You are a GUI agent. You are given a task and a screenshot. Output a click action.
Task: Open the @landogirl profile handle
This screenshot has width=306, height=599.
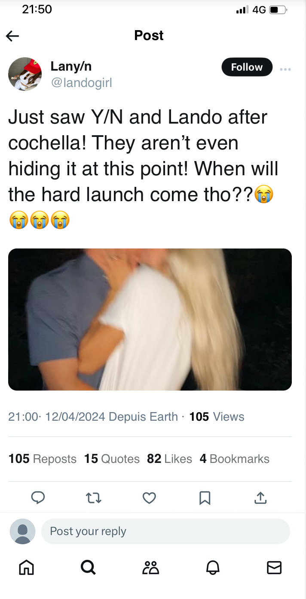pos(81,82)
